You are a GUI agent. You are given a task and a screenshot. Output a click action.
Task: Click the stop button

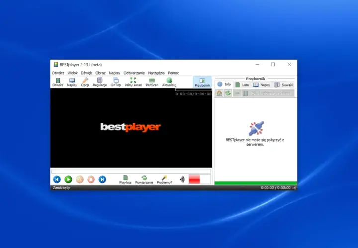[x=91, y=179]
